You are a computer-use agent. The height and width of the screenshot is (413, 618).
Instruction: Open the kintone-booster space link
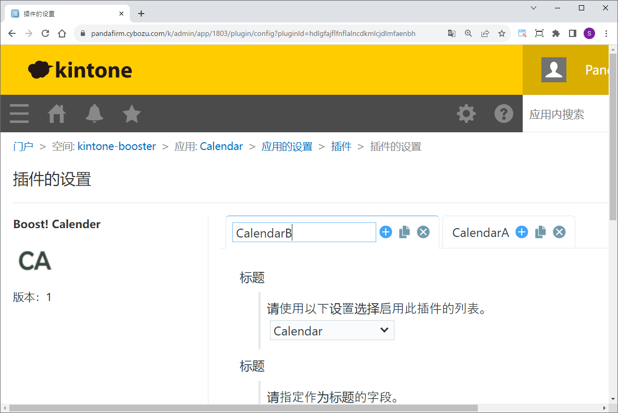pyautogui.click(x=117, y=146)
